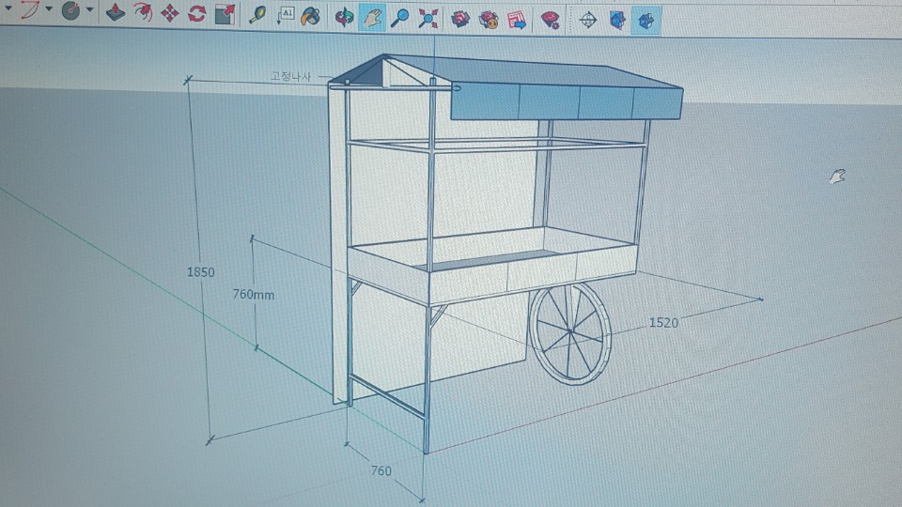Viewport: 902px width, 507px height.
Task: Select the Circle shape tool
Action: coord(70,10)
